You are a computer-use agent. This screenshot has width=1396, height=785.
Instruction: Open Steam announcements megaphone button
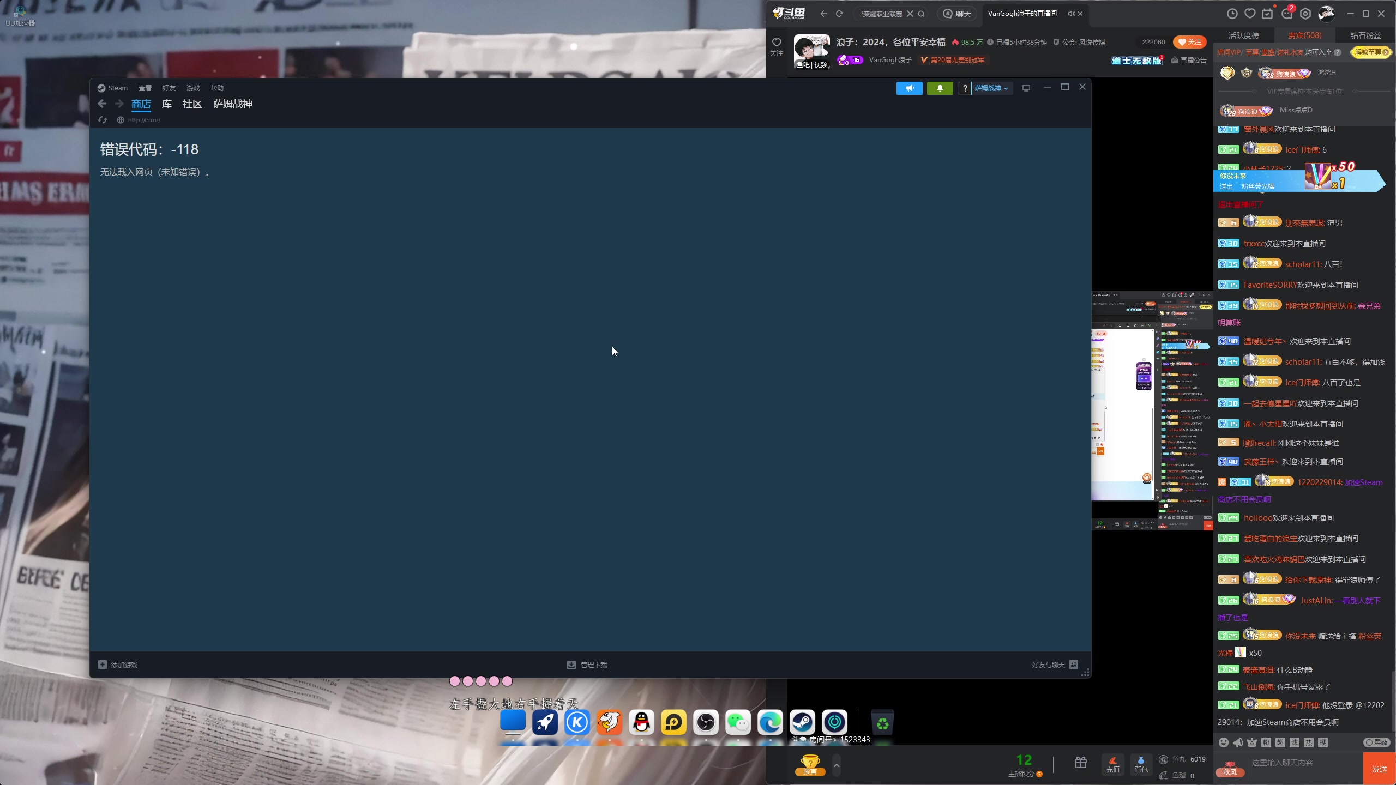coord(909,88)
